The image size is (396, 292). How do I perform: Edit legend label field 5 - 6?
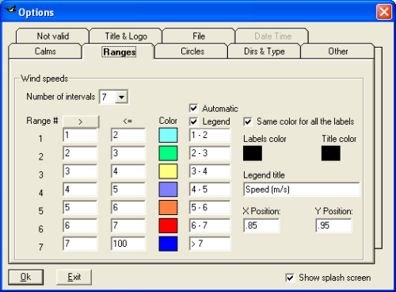[x=210, y=207]
